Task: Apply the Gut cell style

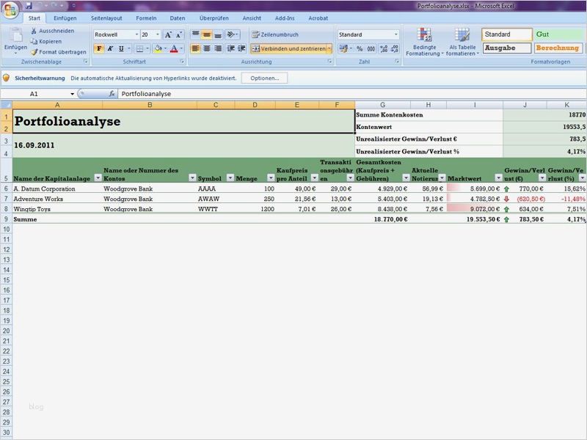Action: (x=559, y=34)
